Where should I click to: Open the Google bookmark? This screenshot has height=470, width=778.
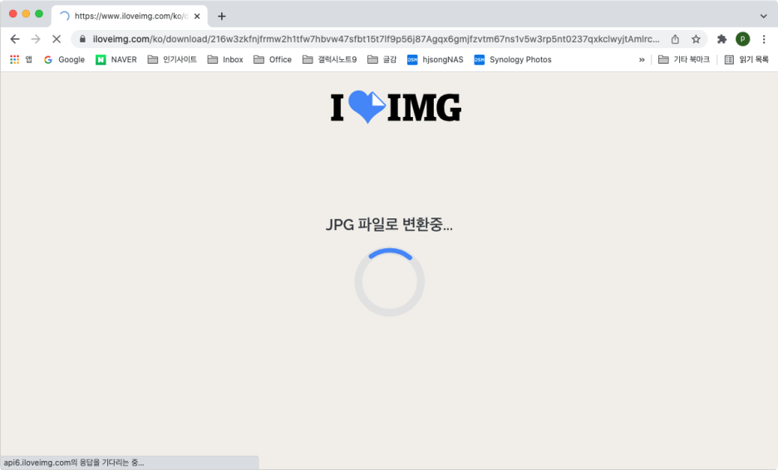pyautogui.click(x=65, y=60)
